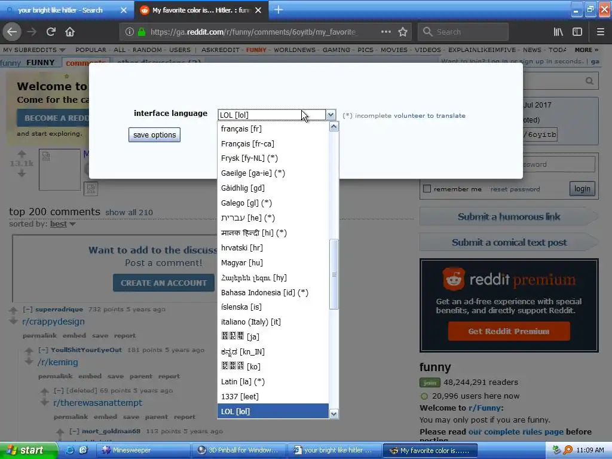This screenshot has width=612, height=459.
Task: Click the 'save options' button
Action: (x=155, y=134)
